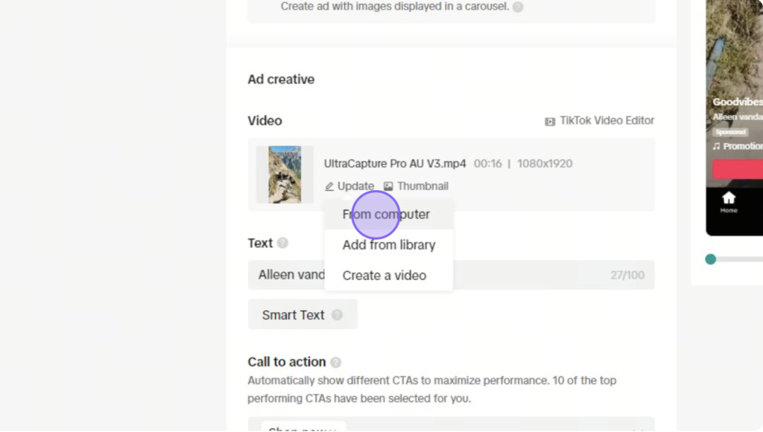Click the Smart Text button
The image size is (763, 432).
click(303, 315)
